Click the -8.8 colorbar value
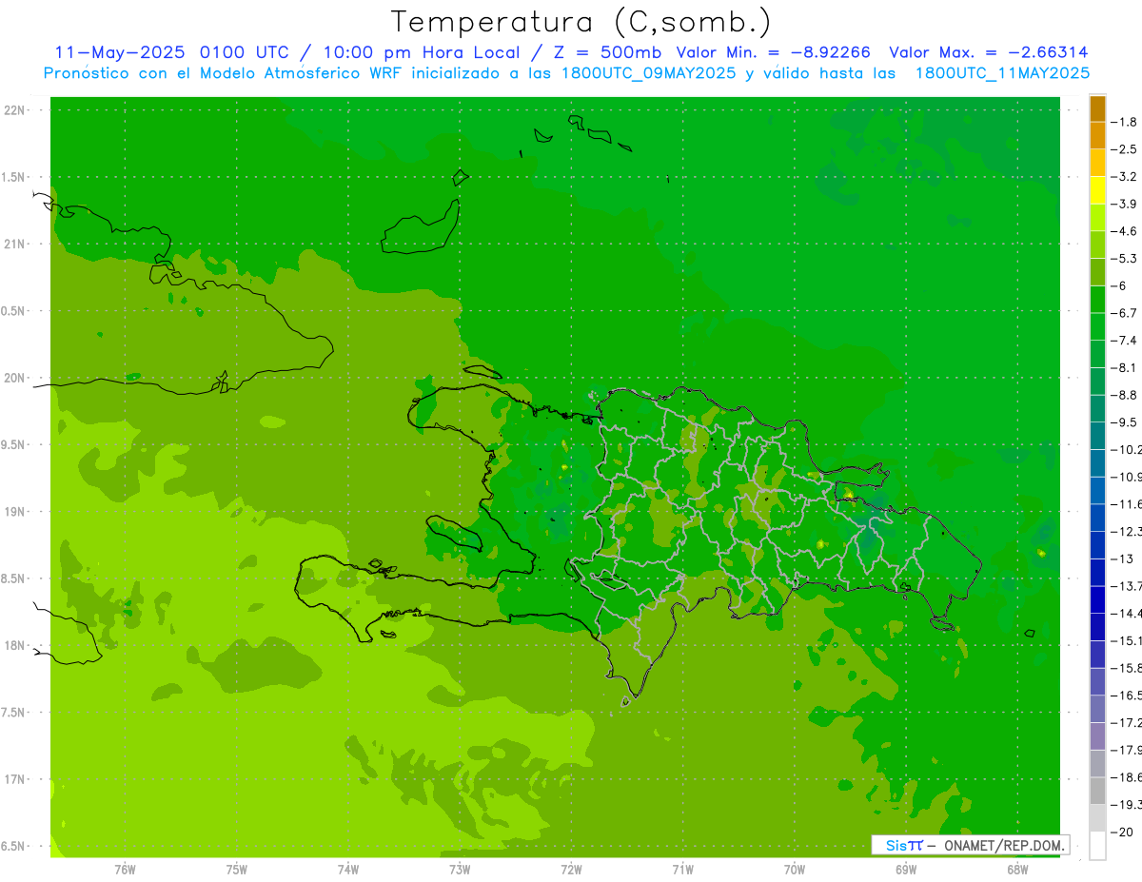Viewport: 1142px width, 882px height. 1126,395
